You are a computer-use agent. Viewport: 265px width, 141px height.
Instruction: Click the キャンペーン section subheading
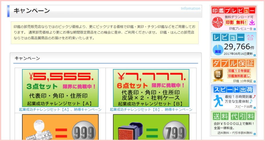point(27,59)
